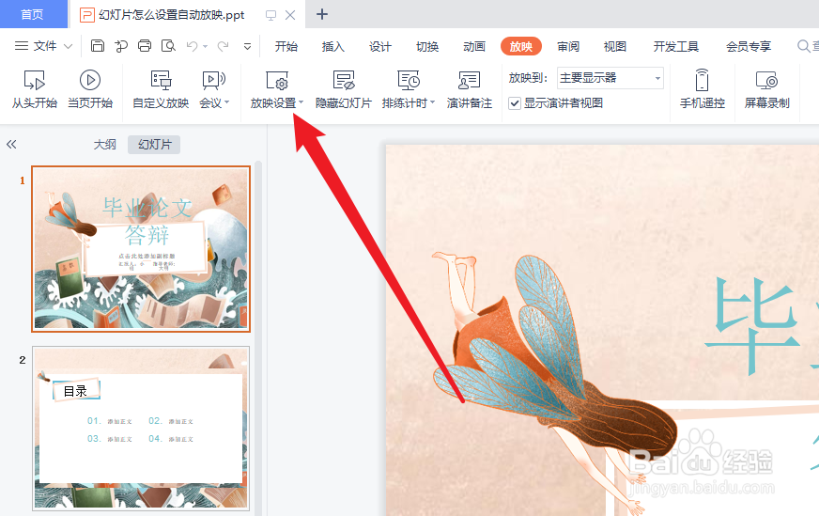Click the presentation display icon on document tab
Screen dimensions: 819x516
coord(270,15)
